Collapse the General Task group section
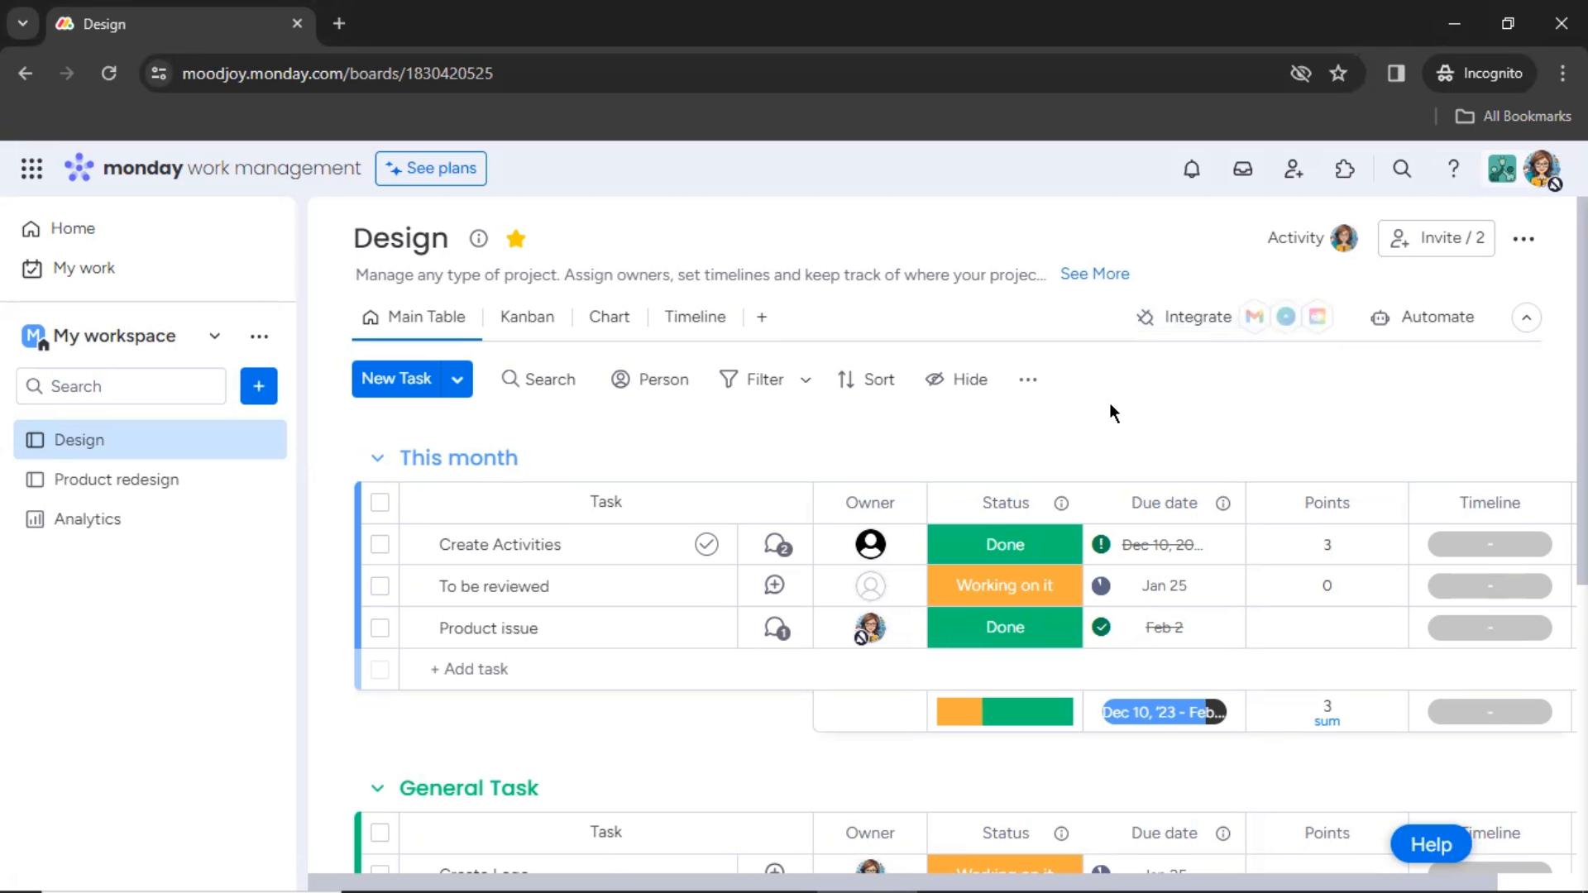 (x=377, y=787)
